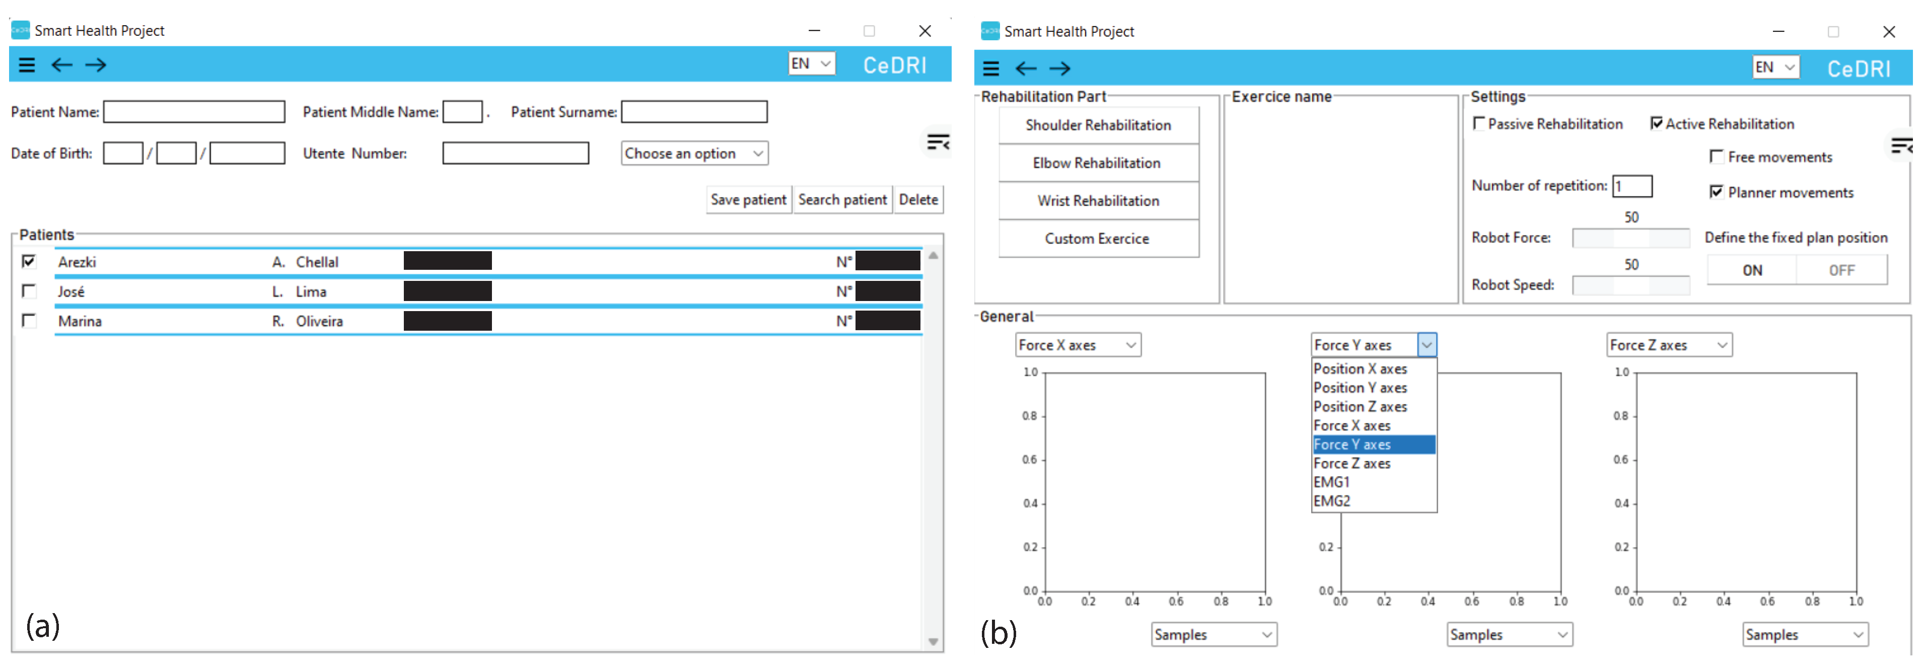Click the Save patient button

[x=748, y=200]
